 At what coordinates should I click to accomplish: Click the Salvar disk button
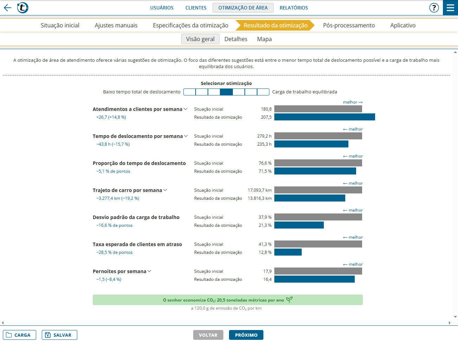pos(59,335)
